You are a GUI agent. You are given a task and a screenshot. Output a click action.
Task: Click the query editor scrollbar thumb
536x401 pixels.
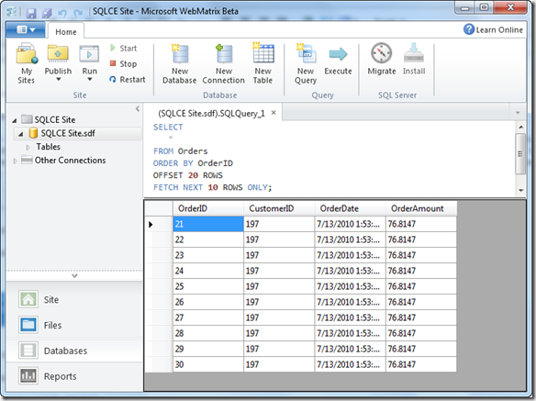[x=520, y=154]
